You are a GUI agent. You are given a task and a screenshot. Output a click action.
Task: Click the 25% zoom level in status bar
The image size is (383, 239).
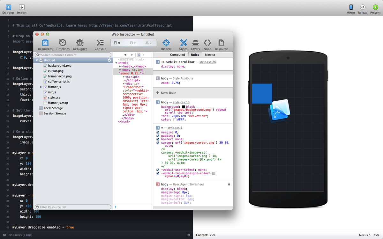[377, 235]
